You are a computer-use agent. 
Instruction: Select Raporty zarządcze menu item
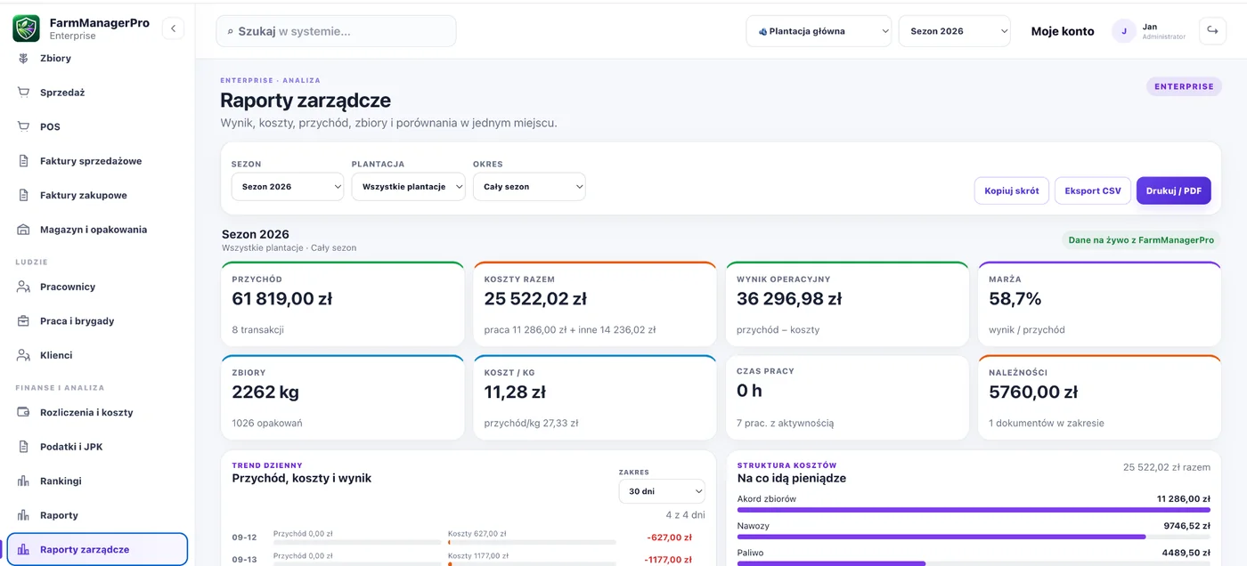[97, 550]
